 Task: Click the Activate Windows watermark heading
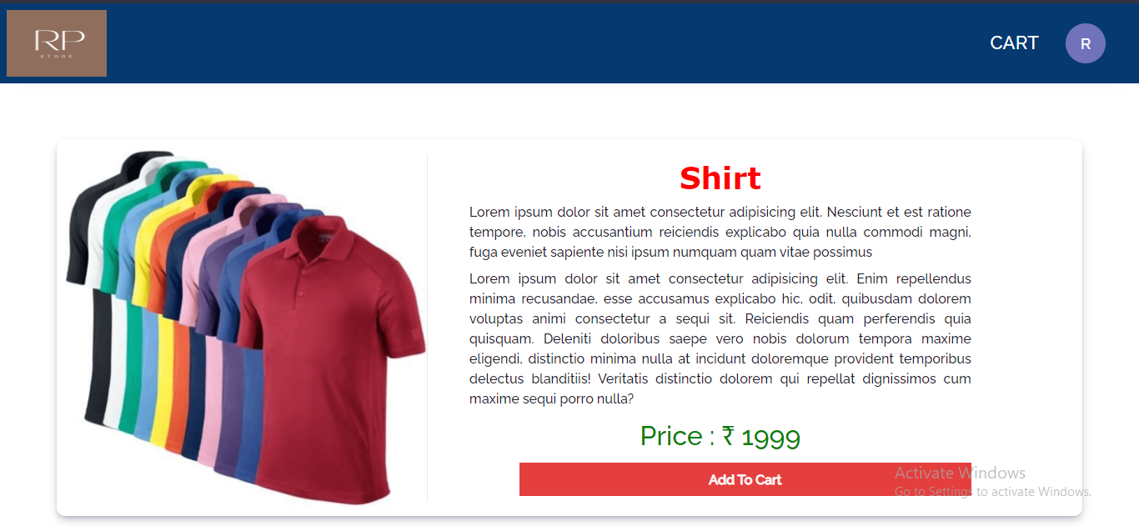coord(960,473)
